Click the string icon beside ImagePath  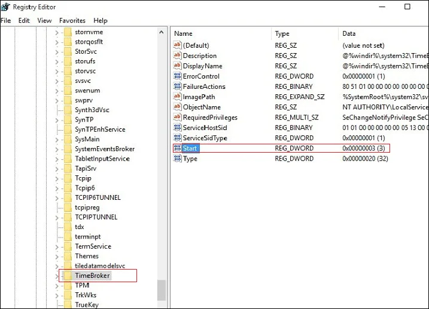pos(177,97)
